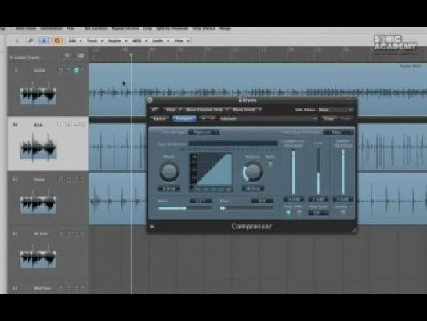The image size is (427, 321).
Task: Click Crop in the toolbar
Action: tap(147, 28)
